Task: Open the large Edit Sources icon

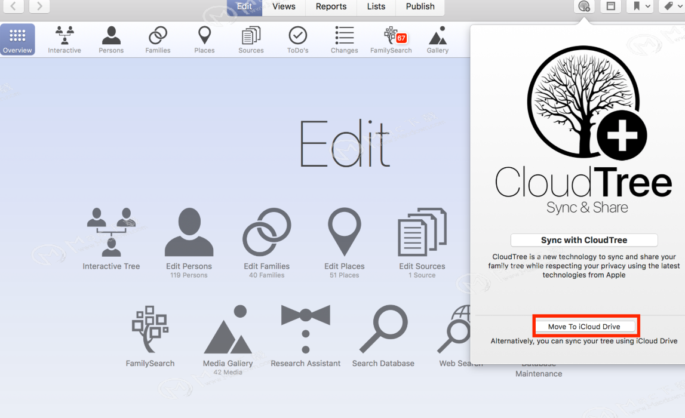Action: click(x=422, y=232)
